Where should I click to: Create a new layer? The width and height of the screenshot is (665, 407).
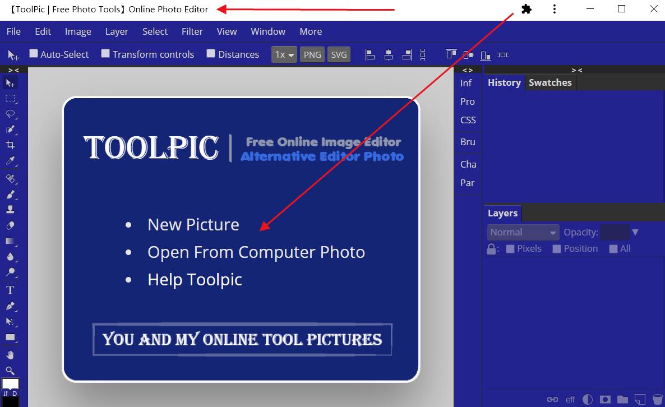pos(640,399)
